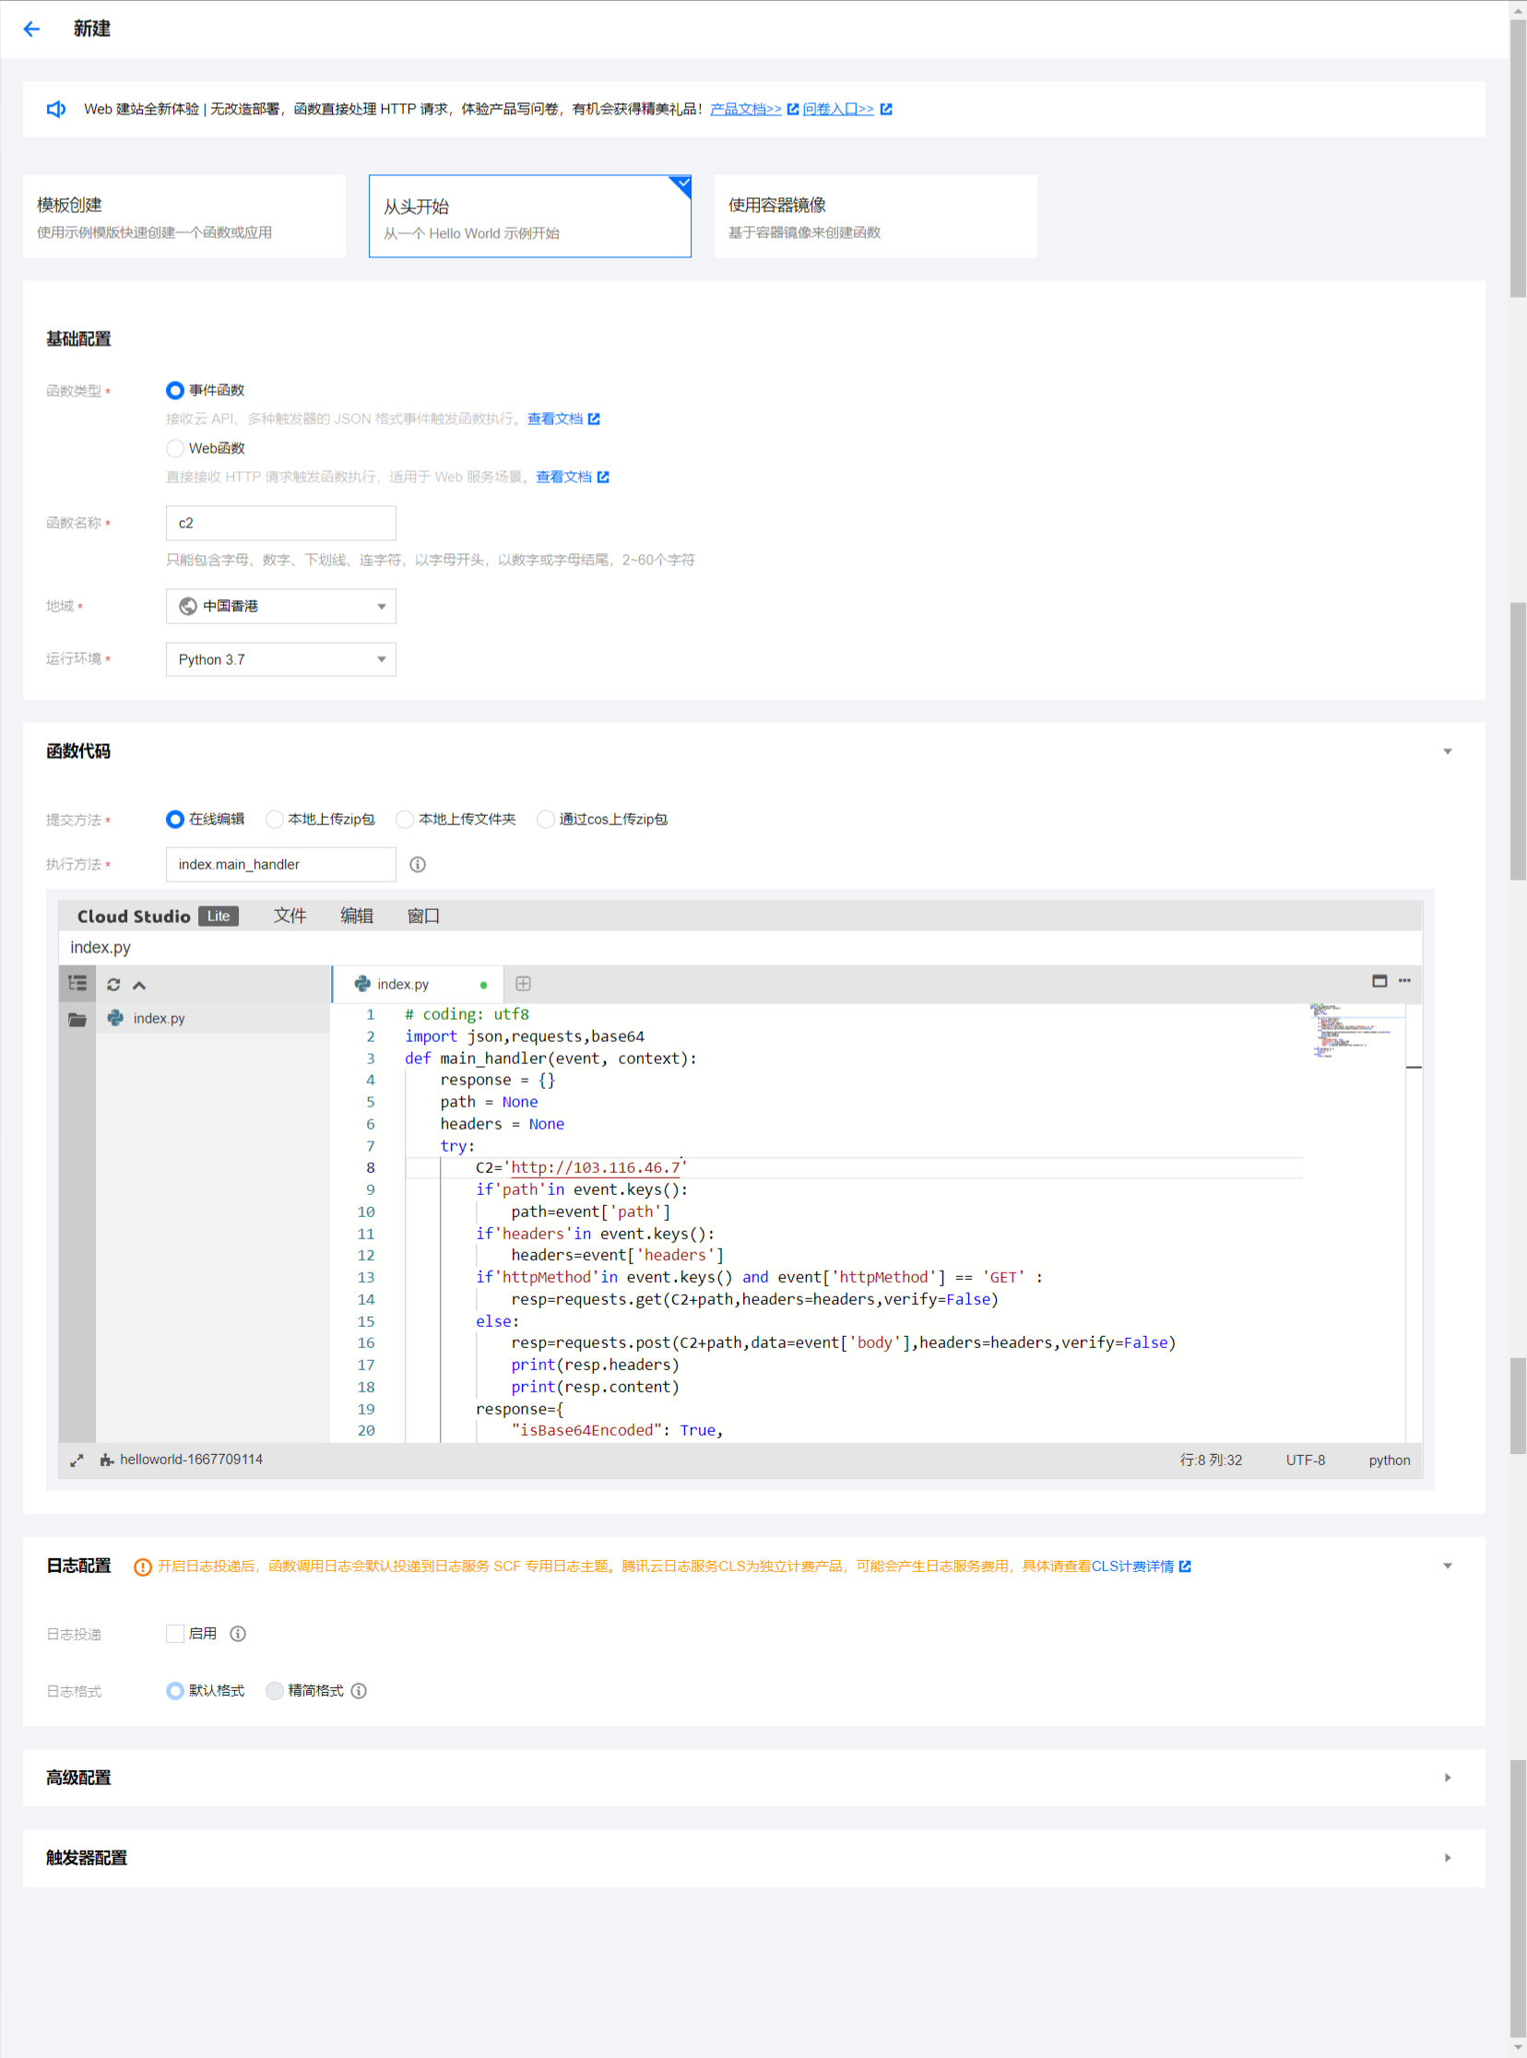Collapse file list with the up chevron
This screenshot has height=2058, width=1527.
[139, 984]
